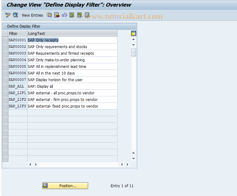
Task: Click filter cell SAP_ALL
Action: pyautogui.click(x=18, y=87)
